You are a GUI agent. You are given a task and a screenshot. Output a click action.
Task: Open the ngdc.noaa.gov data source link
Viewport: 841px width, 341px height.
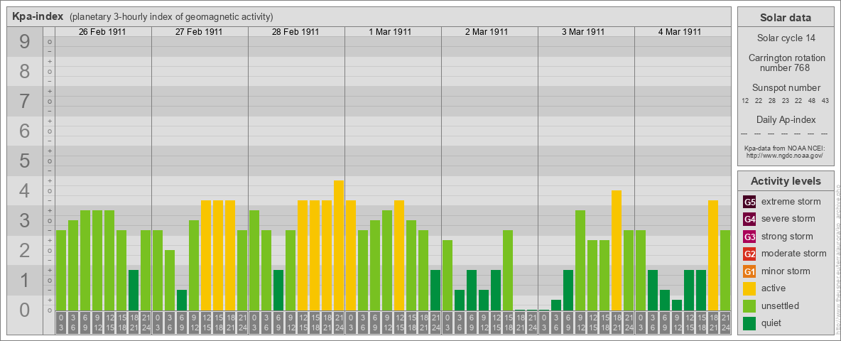coord(785,155)
